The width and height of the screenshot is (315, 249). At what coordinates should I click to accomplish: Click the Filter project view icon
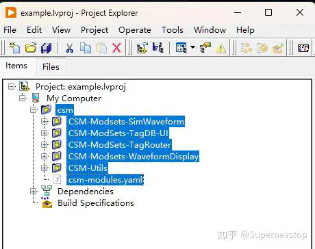pyautogui.click(x=181, y=48)
